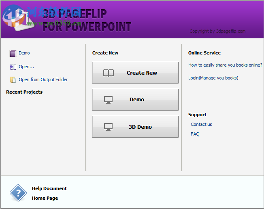
Task: Click the purple Demo book icon
Action: [x=13, y=54]
